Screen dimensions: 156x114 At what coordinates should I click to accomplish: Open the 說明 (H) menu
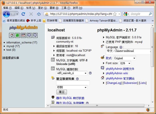point(77,8)
